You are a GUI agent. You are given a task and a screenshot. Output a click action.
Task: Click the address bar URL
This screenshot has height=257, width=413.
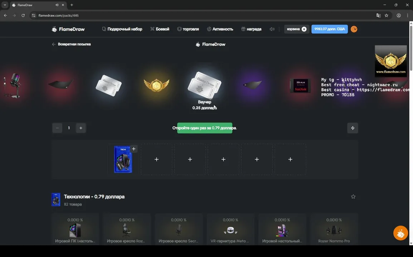click(58, 15)
